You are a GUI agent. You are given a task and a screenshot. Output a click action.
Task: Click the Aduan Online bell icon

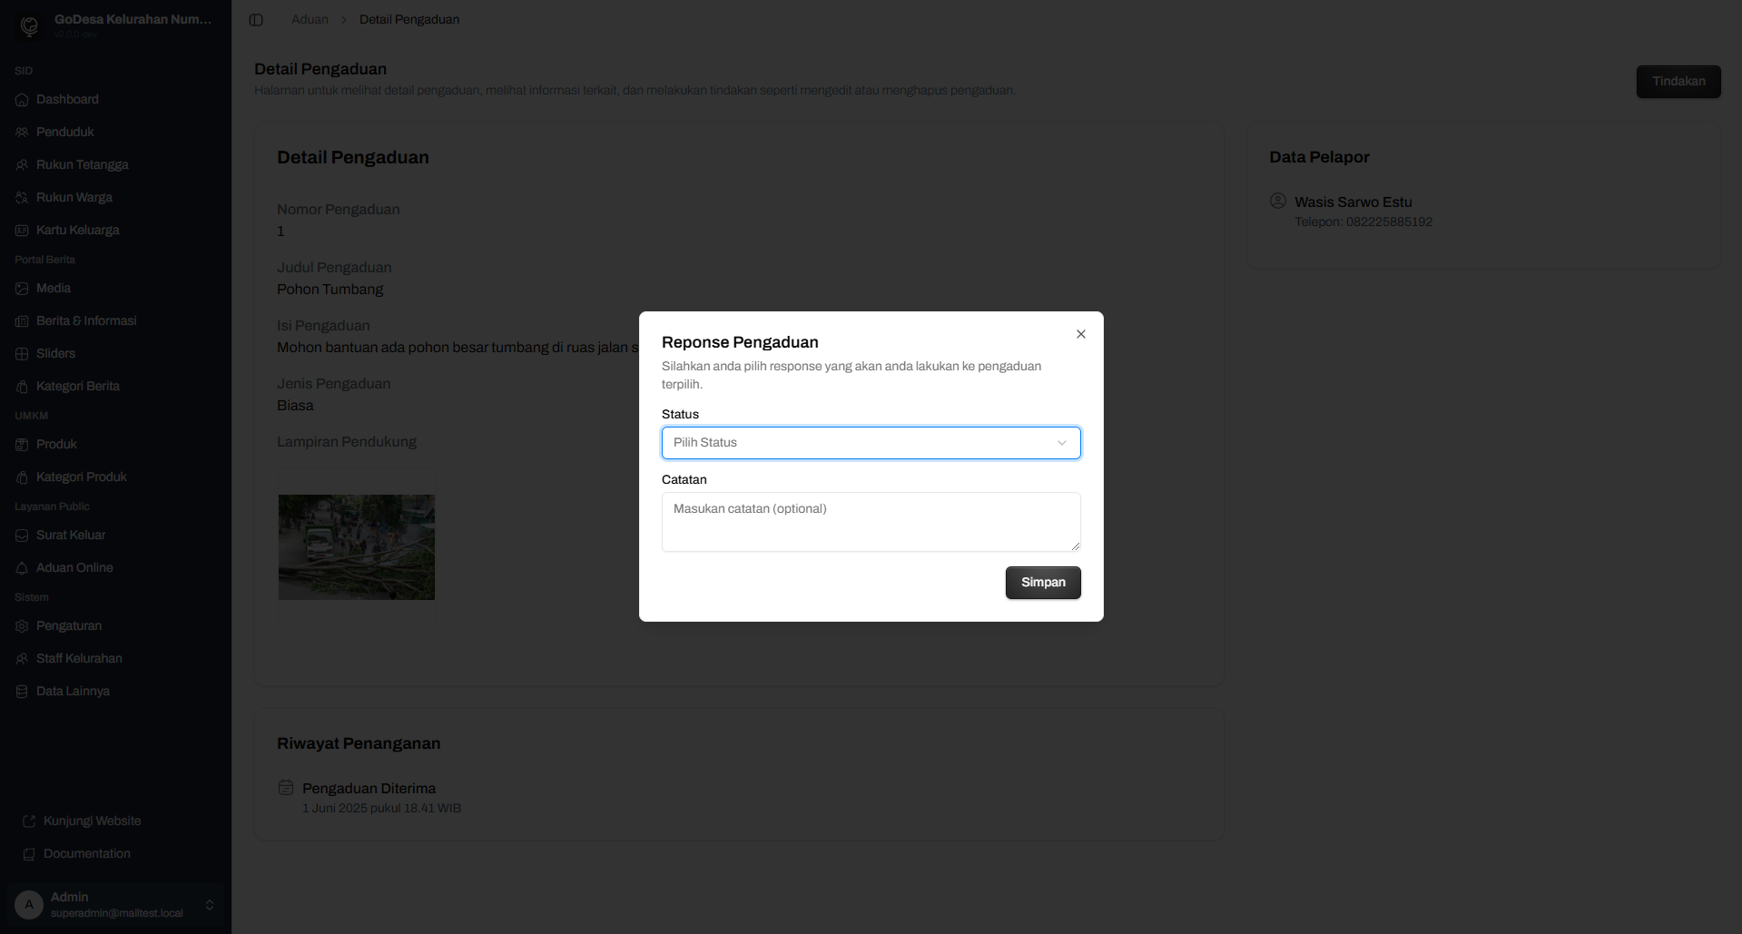coord(22,568)
